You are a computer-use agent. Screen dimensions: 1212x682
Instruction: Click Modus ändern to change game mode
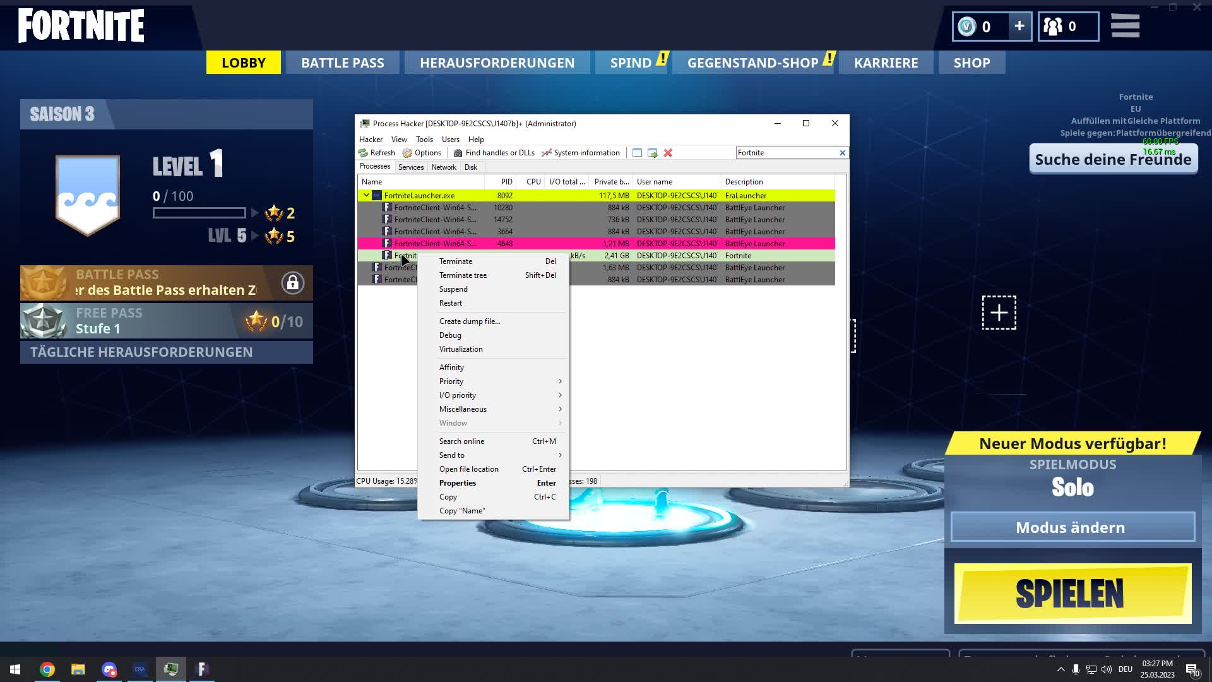pyautogui.click(x=1073, y=527)
